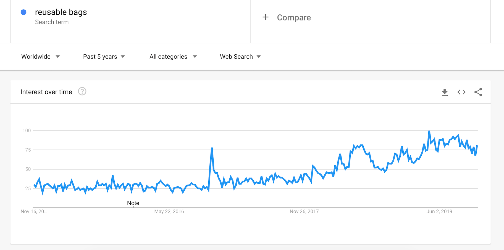
Task: Click the embed code icon
Action: [x=461, y=92]
